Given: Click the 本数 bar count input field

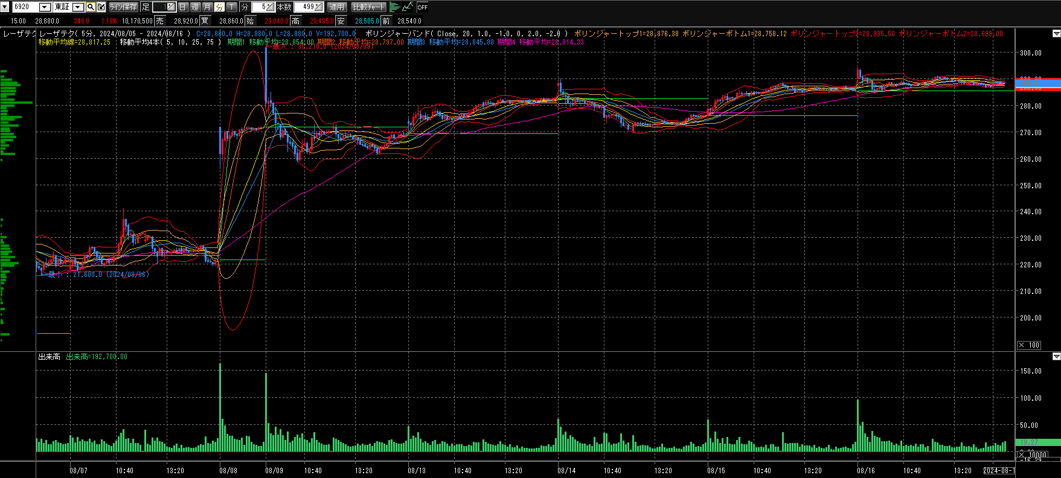Looking at the screenshot, I should pos(308,7).
